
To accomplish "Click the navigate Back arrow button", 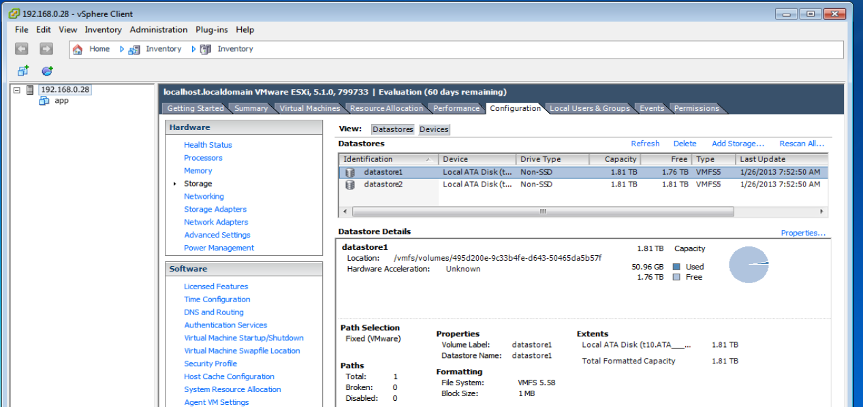I will pyautogui.click(x=21, y=49).
